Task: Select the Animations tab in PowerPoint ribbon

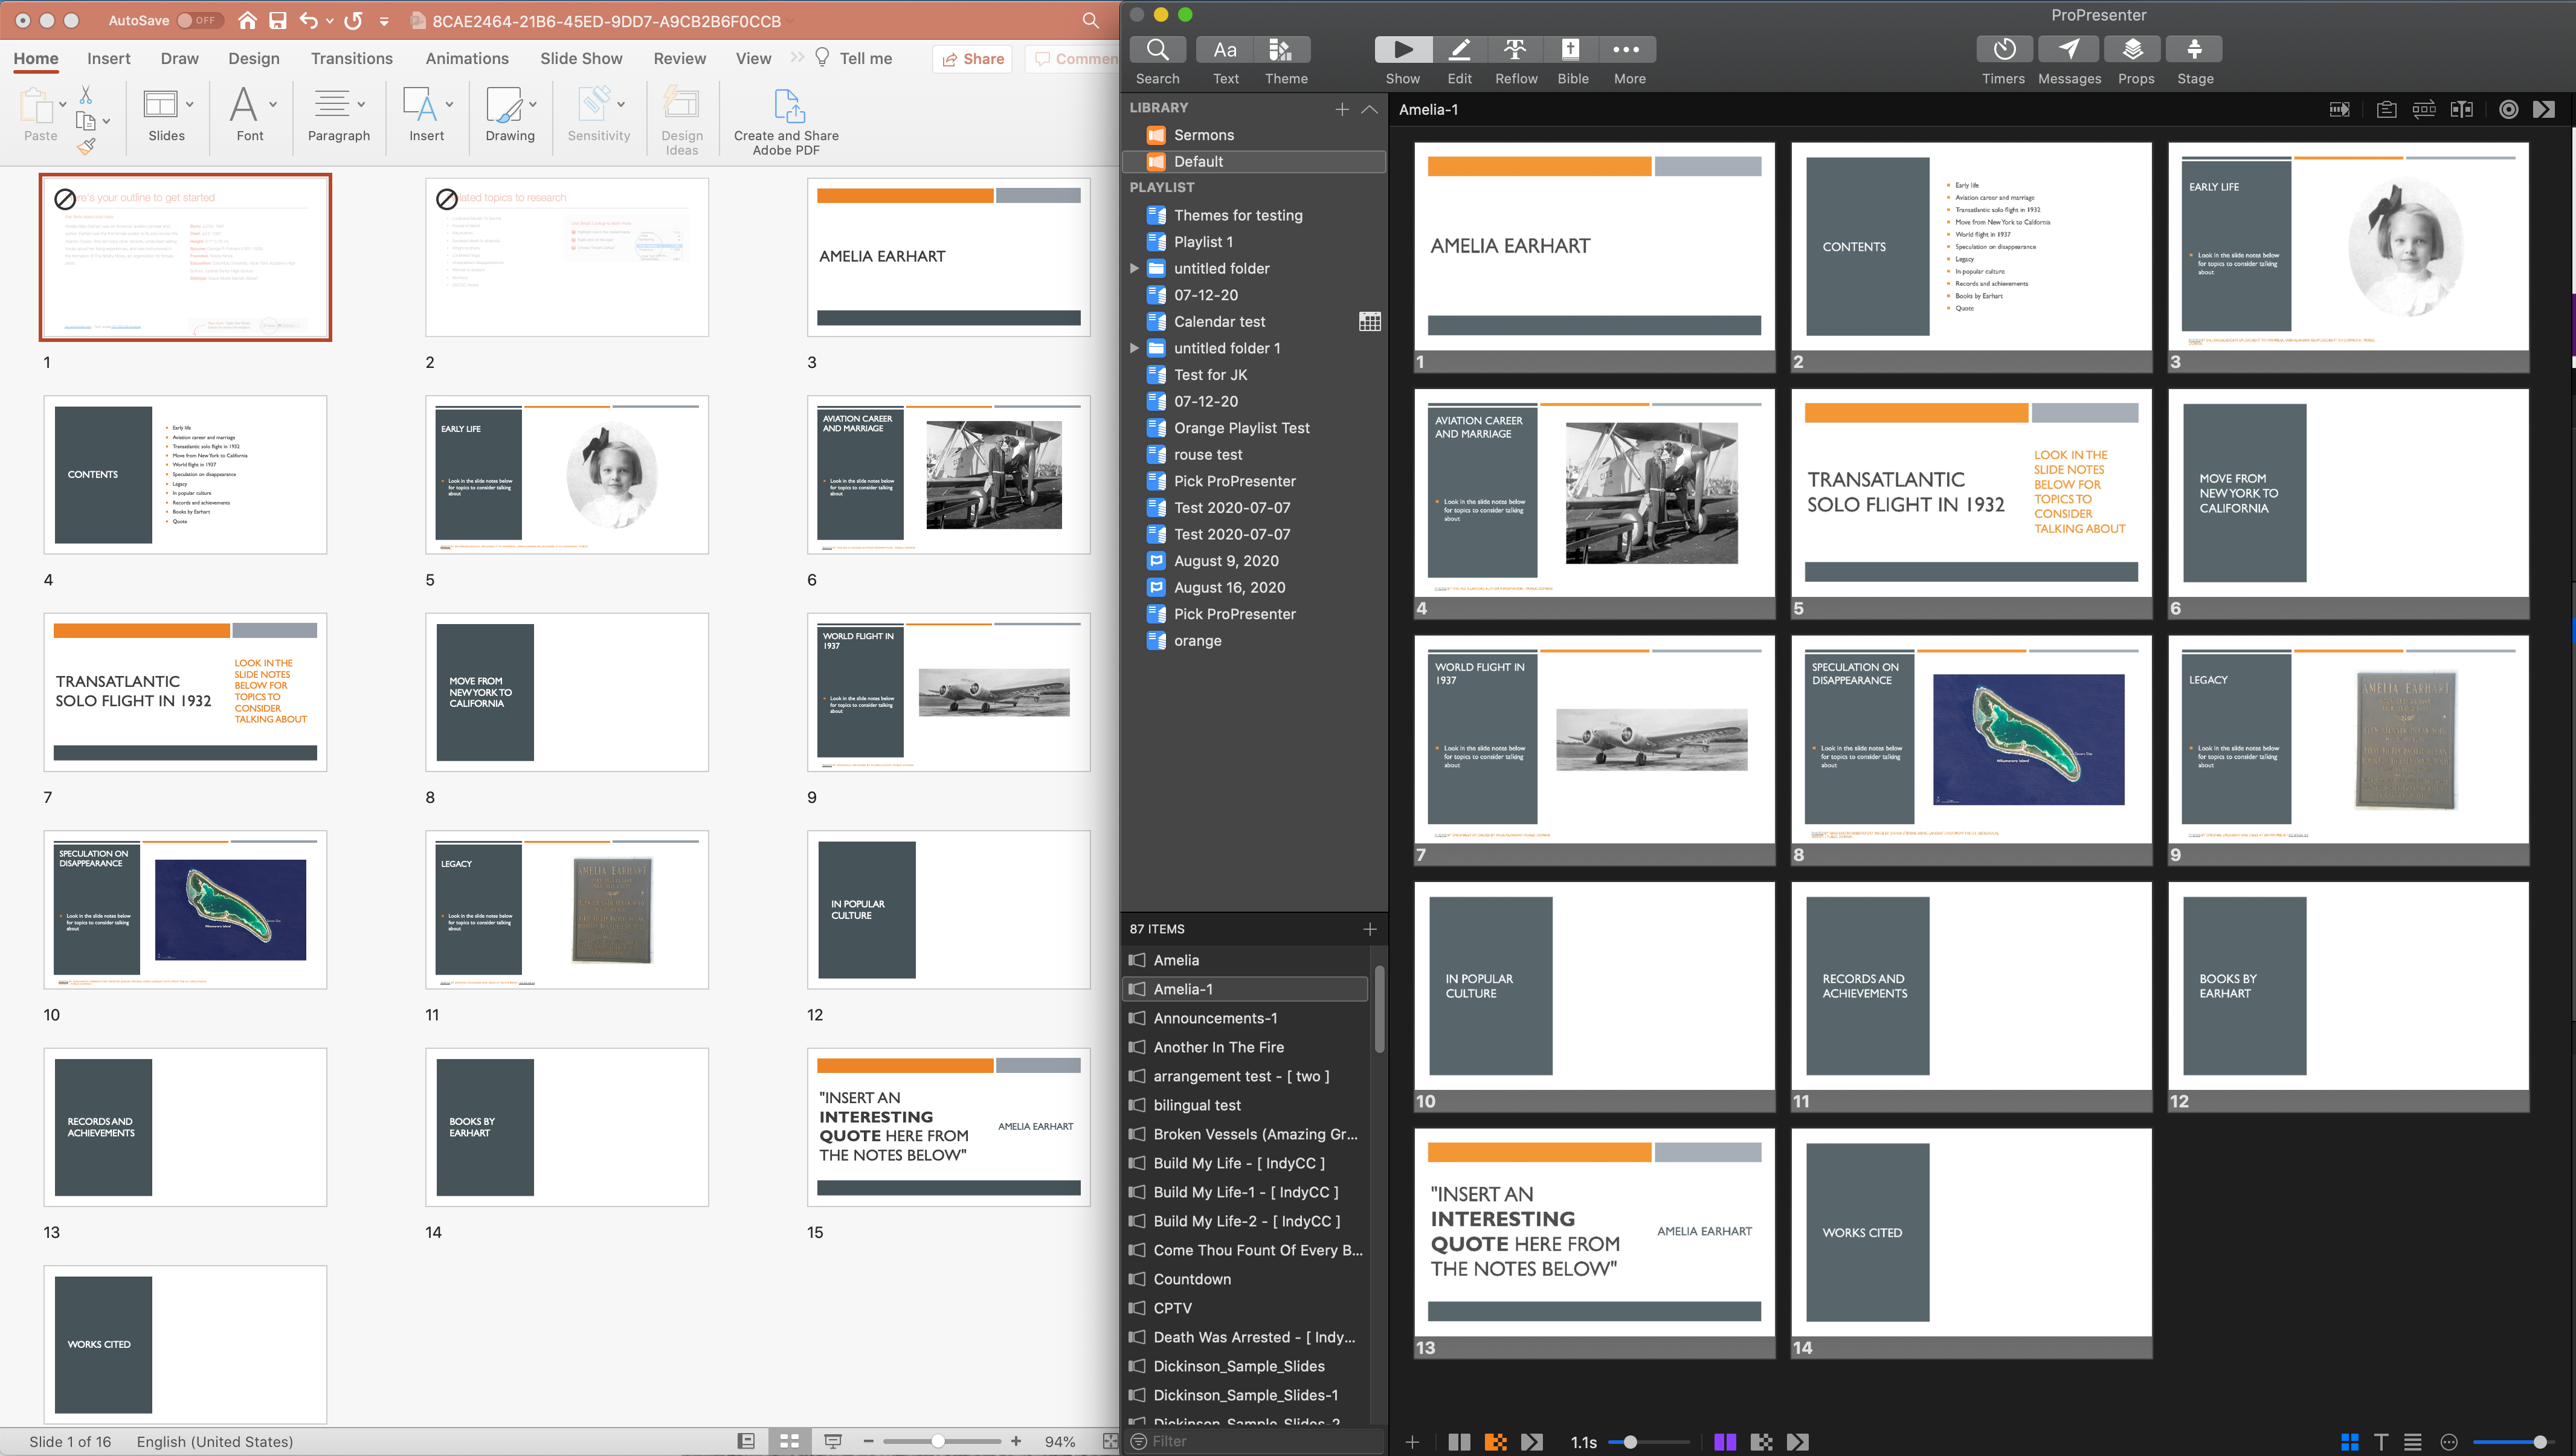Action: click(x=465, y=59)
